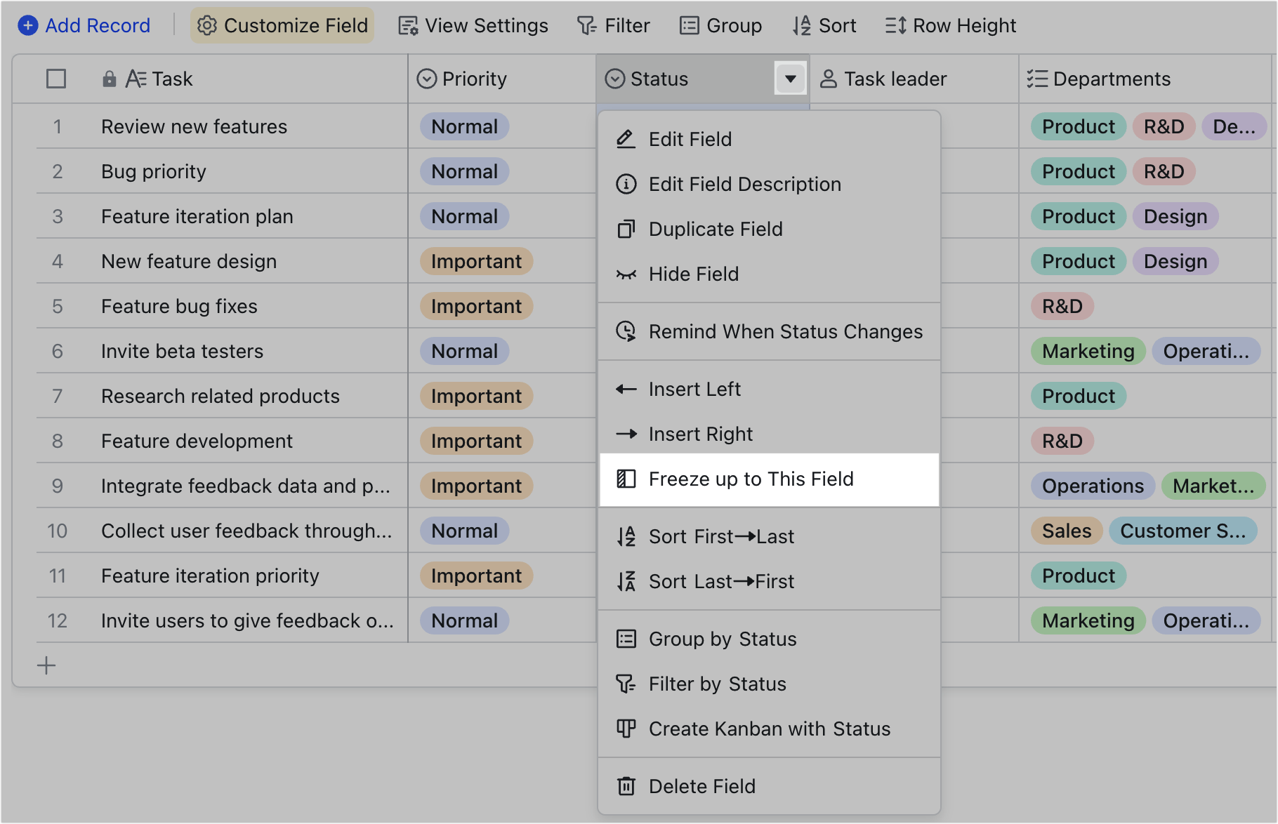
Task: Choose Duplicate Field in the menu
Action: click(716, 229)
